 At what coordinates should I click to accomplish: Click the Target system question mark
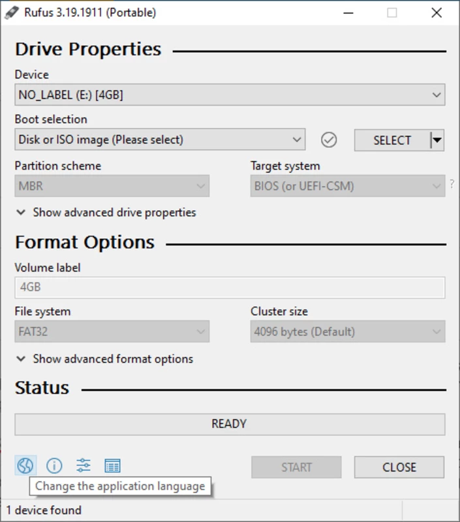(x=452, y=184)
